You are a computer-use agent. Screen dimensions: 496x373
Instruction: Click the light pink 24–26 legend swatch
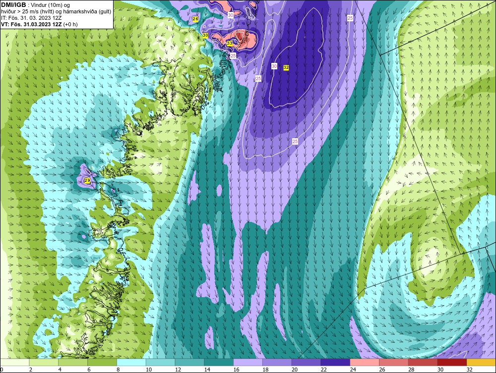pyautogui.click(x=365, y=362)
